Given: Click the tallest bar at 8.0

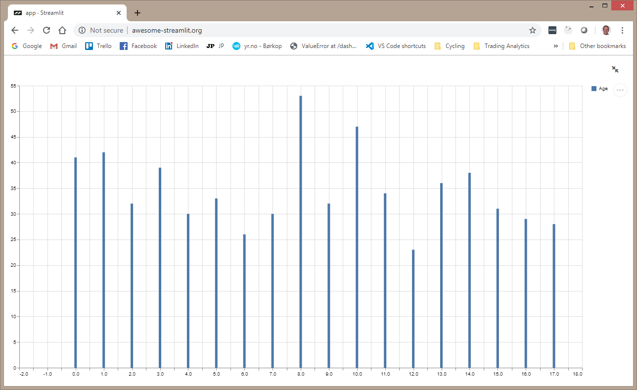Looking at the screenshot, I should (x=301, y=232).
